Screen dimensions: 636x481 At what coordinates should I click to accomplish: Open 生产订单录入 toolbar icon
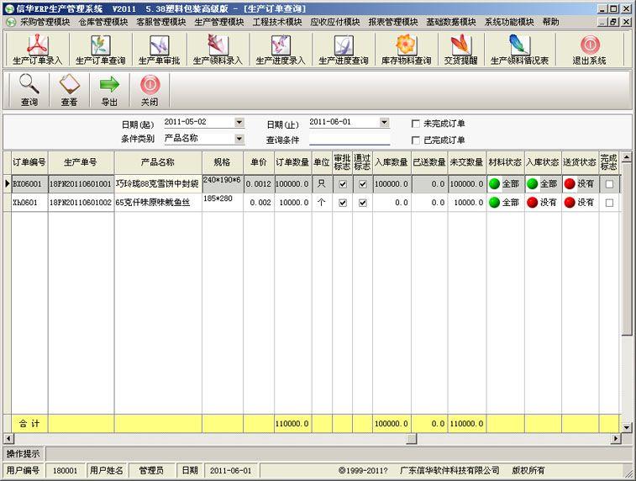(37, 45)
